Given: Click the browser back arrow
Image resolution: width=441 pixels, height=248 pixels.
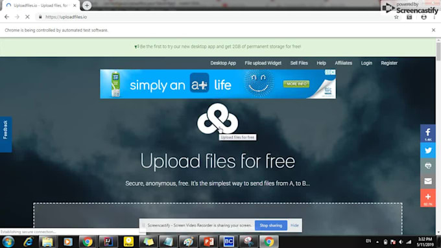Looking at the screenshot, I should (x=6, y=17).
